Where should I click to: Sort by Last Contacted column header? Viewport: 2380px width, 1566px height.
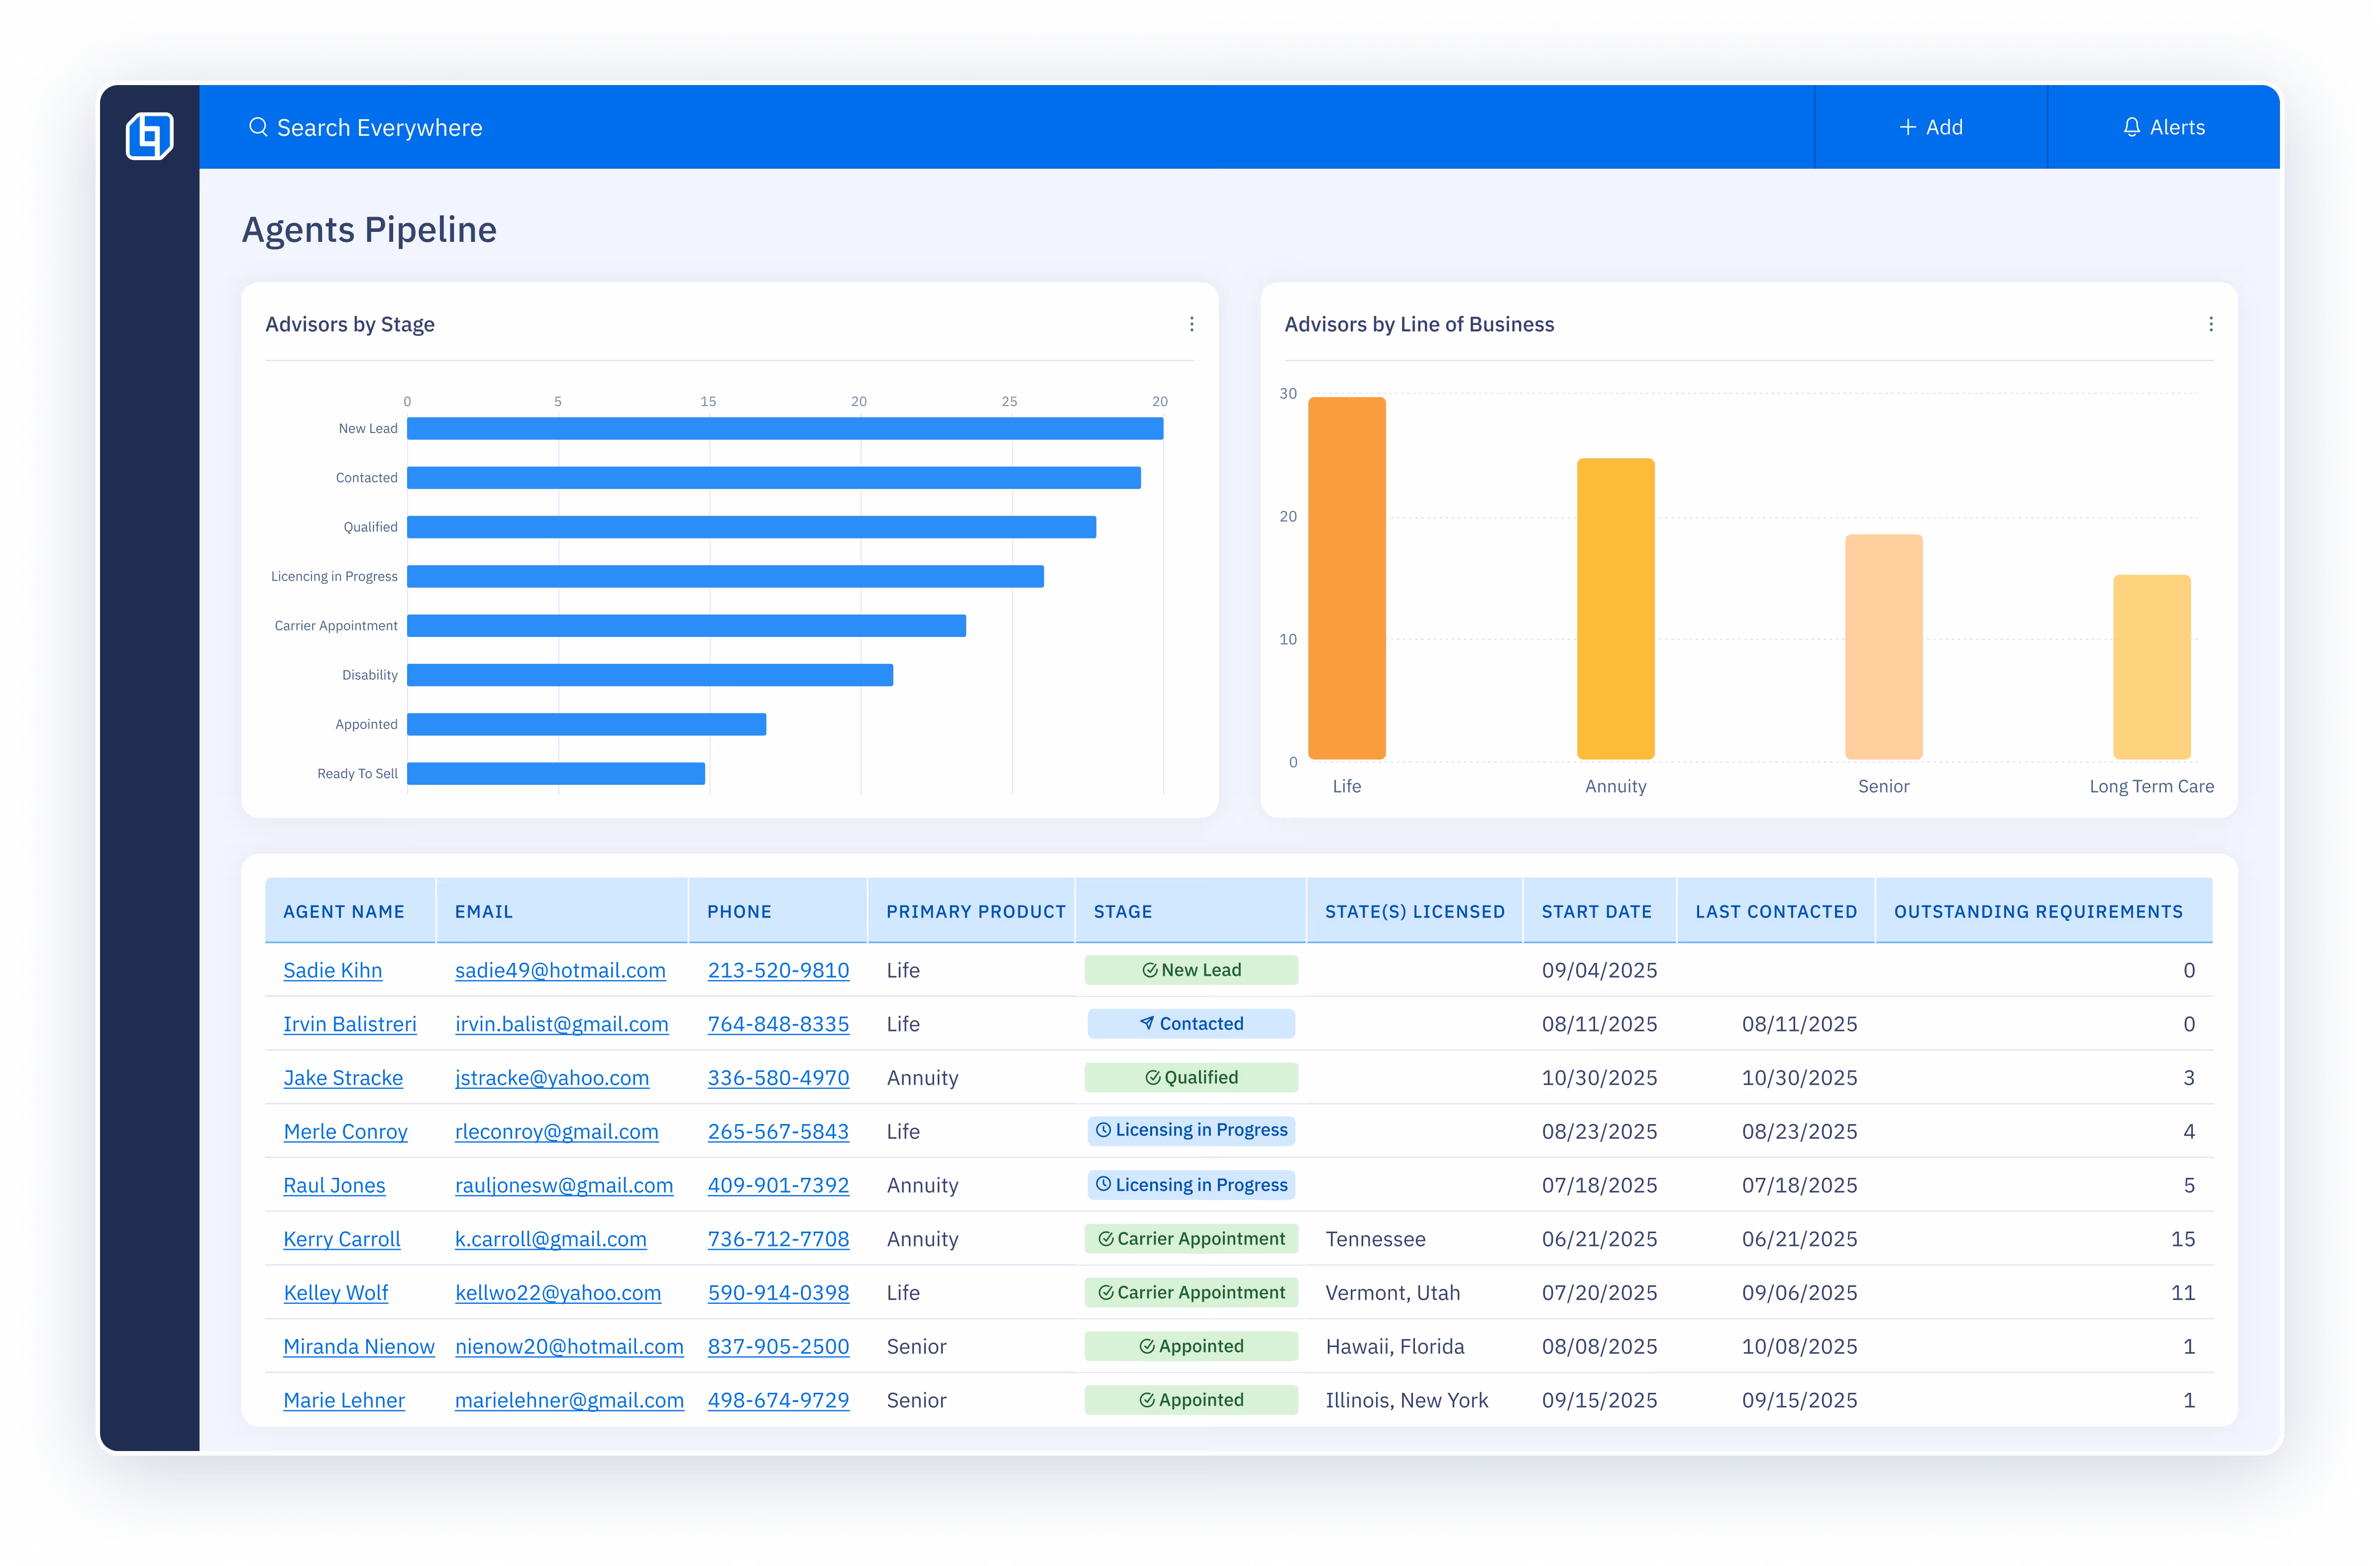[x=1776, y=911]
